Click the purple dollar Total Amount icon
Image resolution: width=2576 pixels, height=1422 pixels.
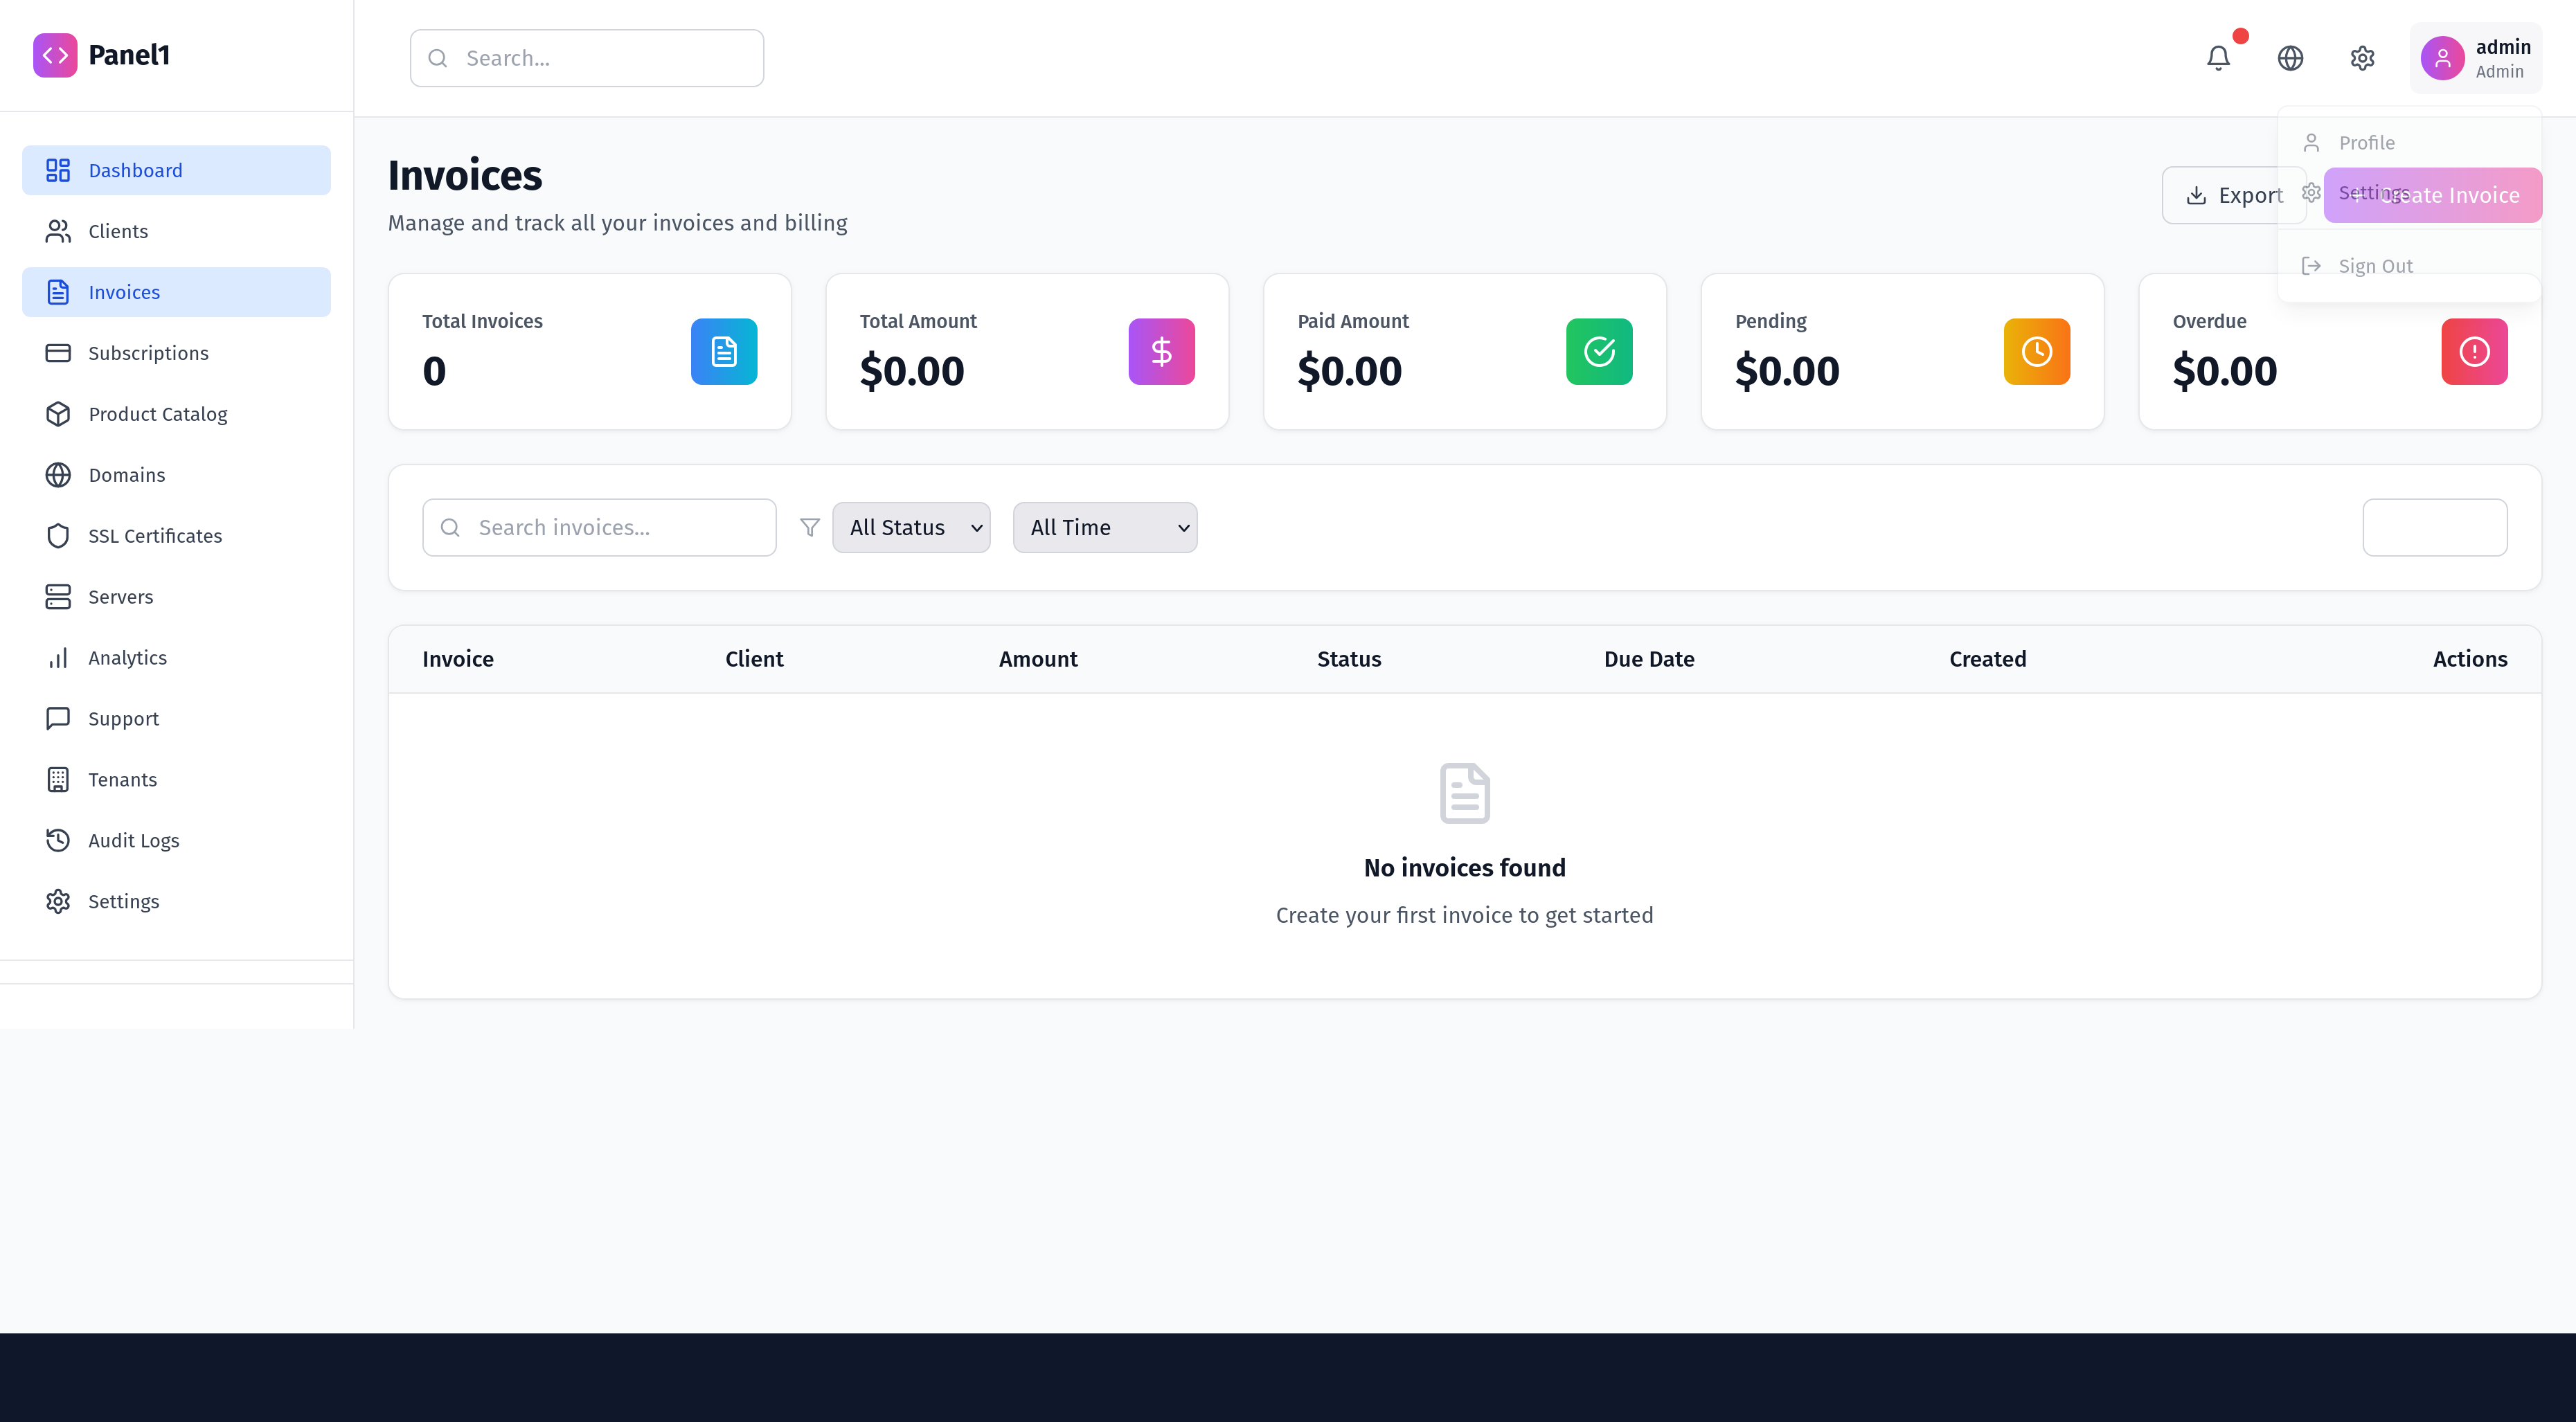coord(1161,352)
